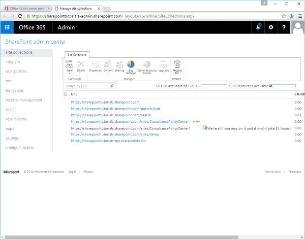The height and width of the screenshot is (240, 305).
Task: Click the storage available progress bar
Action: [213, 86]
